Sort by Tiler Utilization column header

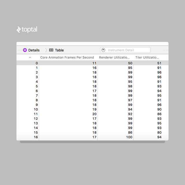pyautogui.click(x=147, y=58)
